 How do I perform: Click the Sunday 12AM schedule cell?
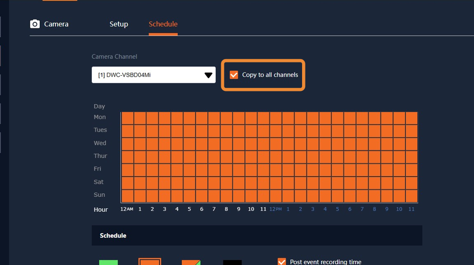(x=127, y=196)
